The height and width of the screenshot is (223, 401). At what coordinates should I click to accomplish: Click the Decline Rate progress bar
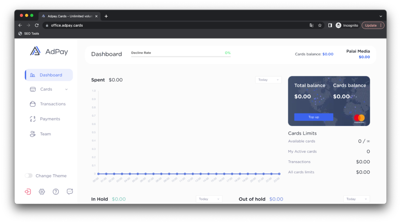181,57
